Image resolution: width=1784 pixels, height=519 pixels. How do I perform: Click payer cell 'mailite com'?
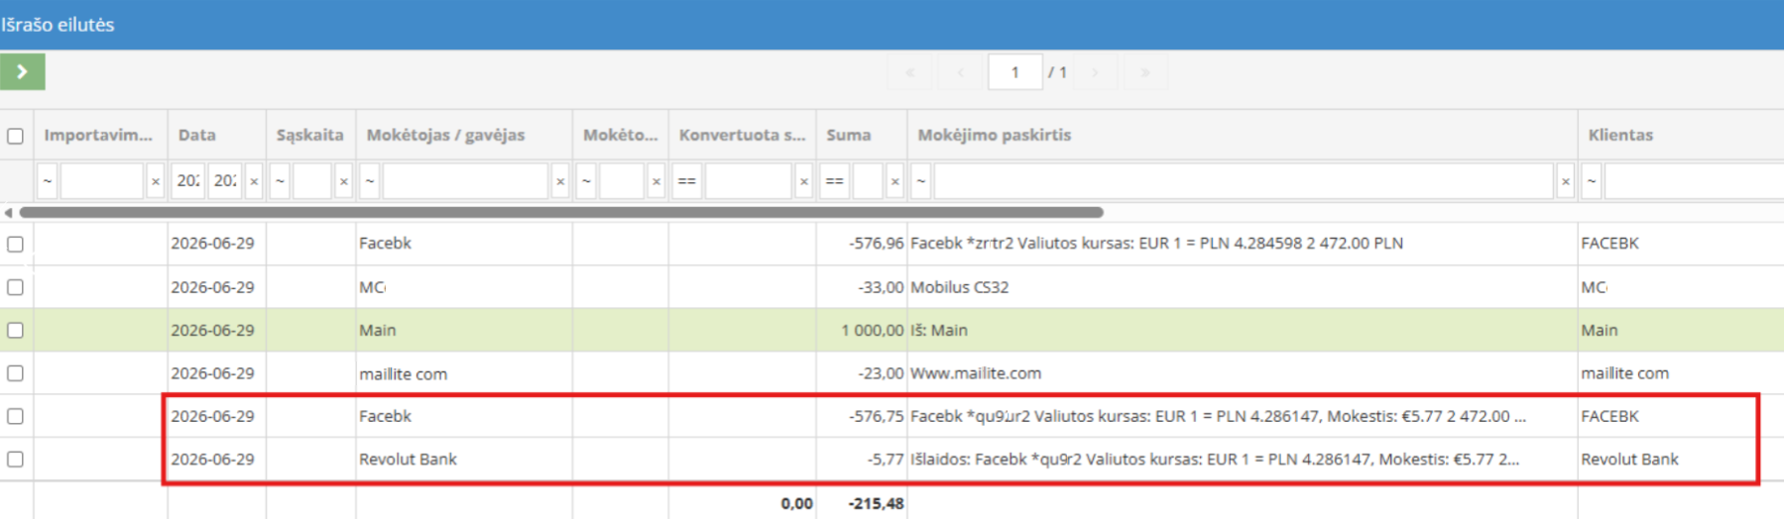tap(403, 373)
